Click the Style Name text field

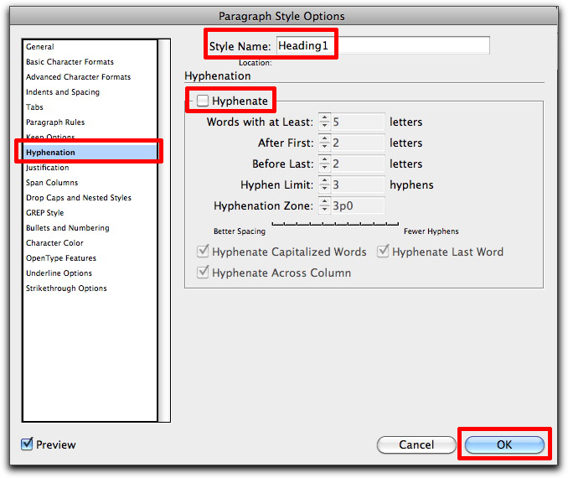[x=383, y=45]
